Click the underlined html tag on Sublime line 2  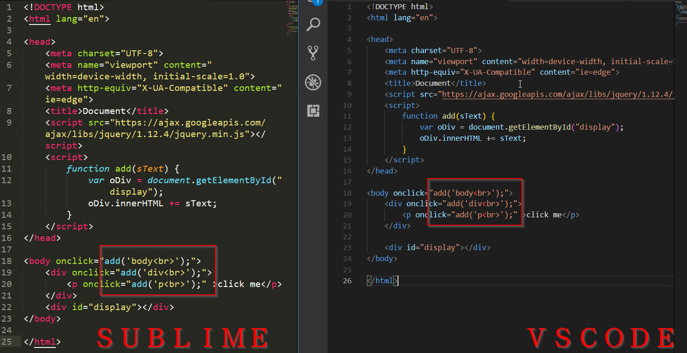point(39,19)
